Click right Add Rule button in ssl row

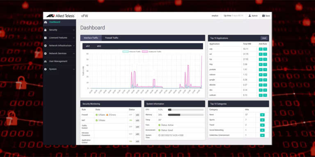pos(265,54)
